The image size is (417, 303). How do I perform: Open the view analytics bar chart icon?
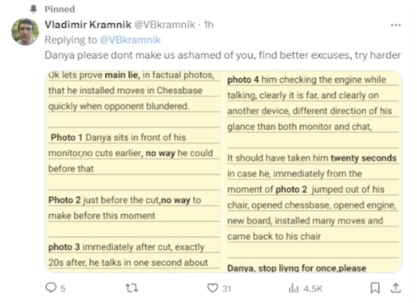293,288
